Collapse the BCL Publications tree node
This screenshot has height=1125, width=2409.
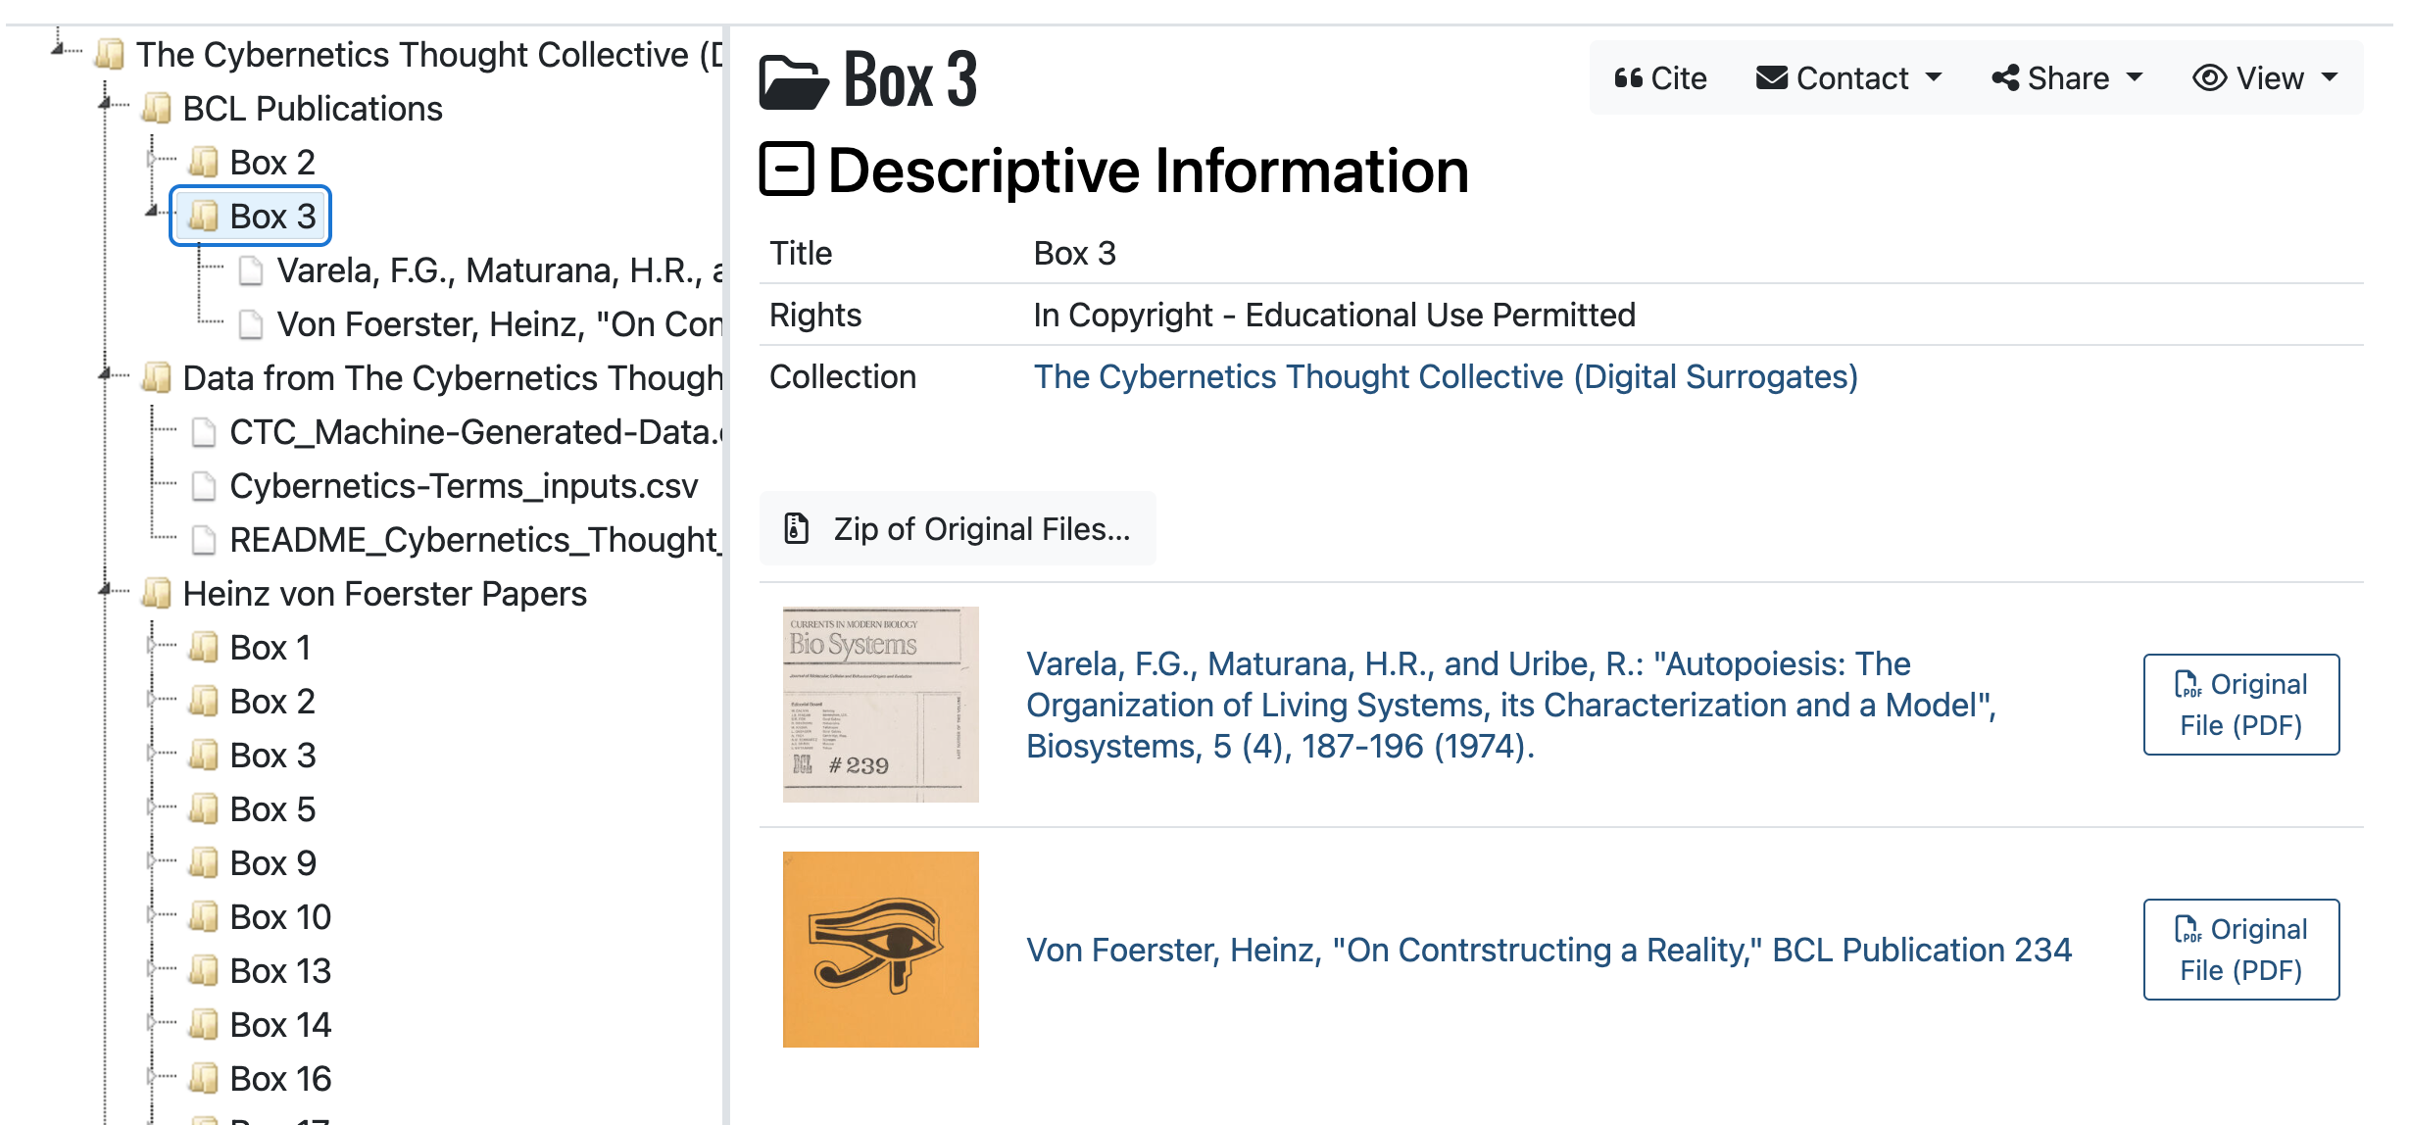[x=106, y=104]
